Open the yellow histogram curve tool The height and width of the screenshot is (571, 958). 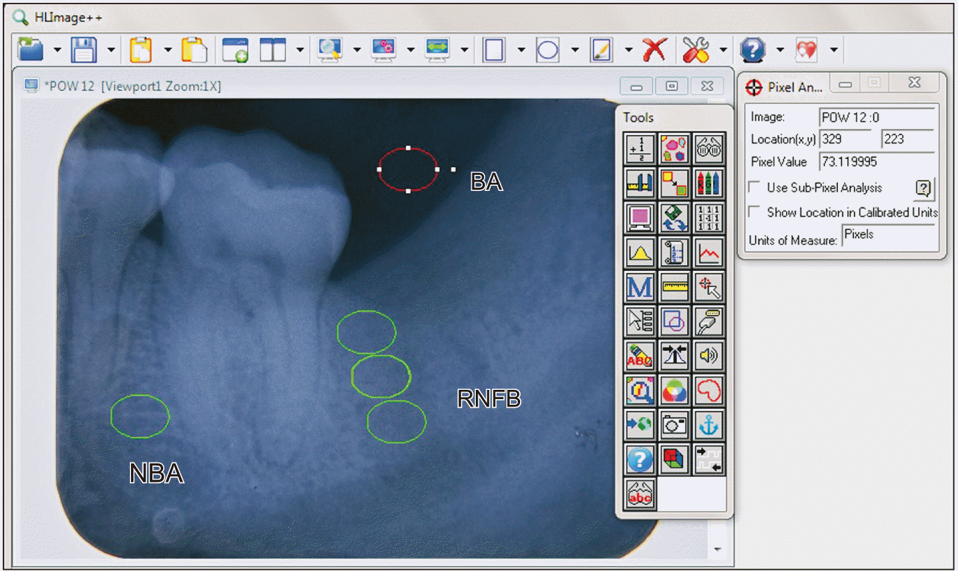[x=640, y=252]
